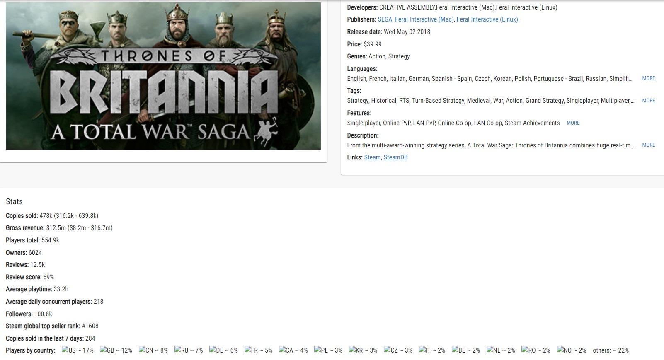
Task: Select the last 7 days copies 284
Action: [x=90, y=338]
